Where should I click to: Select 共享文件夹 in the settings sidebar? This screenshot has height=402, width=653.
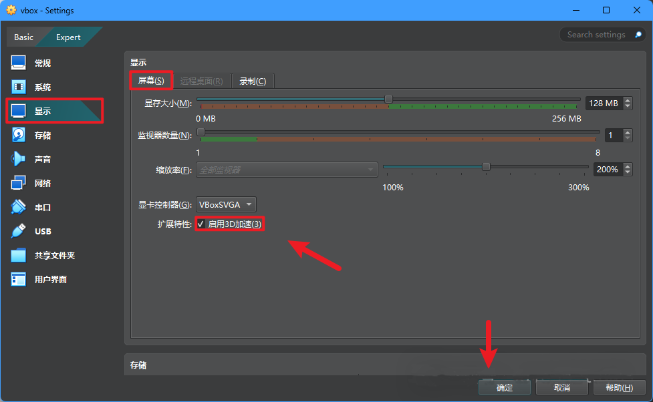coord(55,256)
